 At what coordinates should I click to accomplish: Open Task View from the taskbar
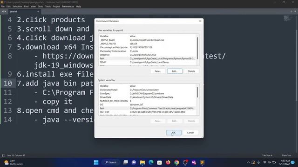pyautogui.click(x=125, y=162)
